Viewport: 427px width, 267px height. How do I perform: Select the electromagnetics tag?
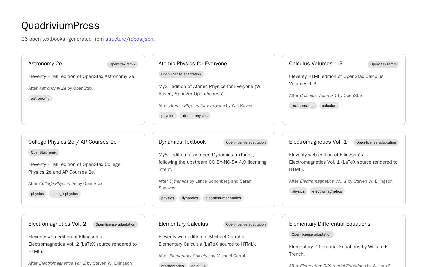coord(327,192)
